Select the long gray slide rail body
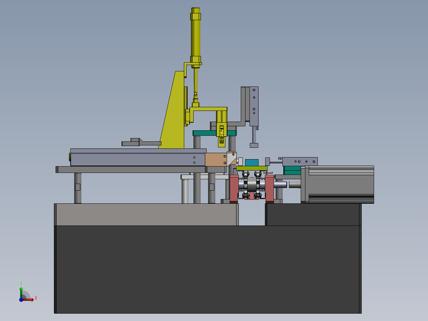 click(x=137, y=159)
